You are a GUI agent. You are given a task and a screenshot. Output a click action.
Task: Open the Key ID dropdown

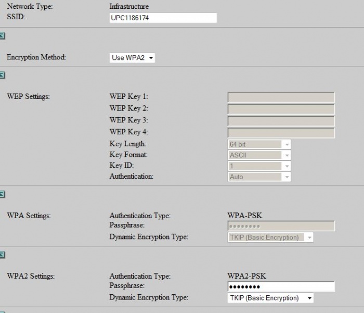pos(259,166)
